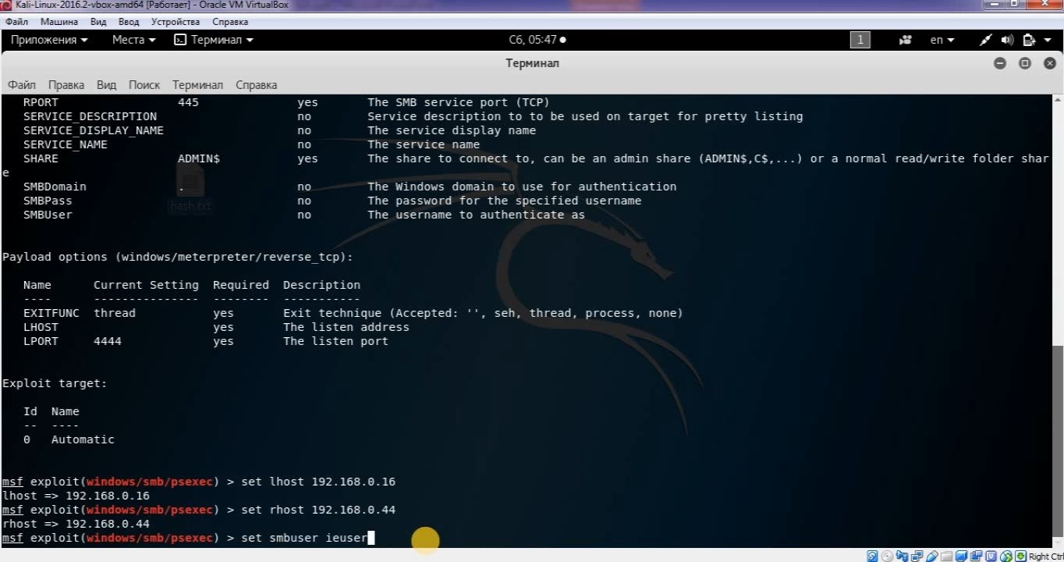This screenshot has width=1064, height=562.
Task: Click the battery power icon in top panel
Action: (x=1028, y=40)
